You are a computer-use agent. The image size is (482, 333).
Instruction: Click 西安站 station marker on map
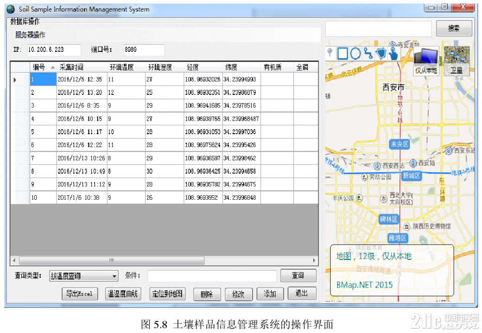coord(413,163)
